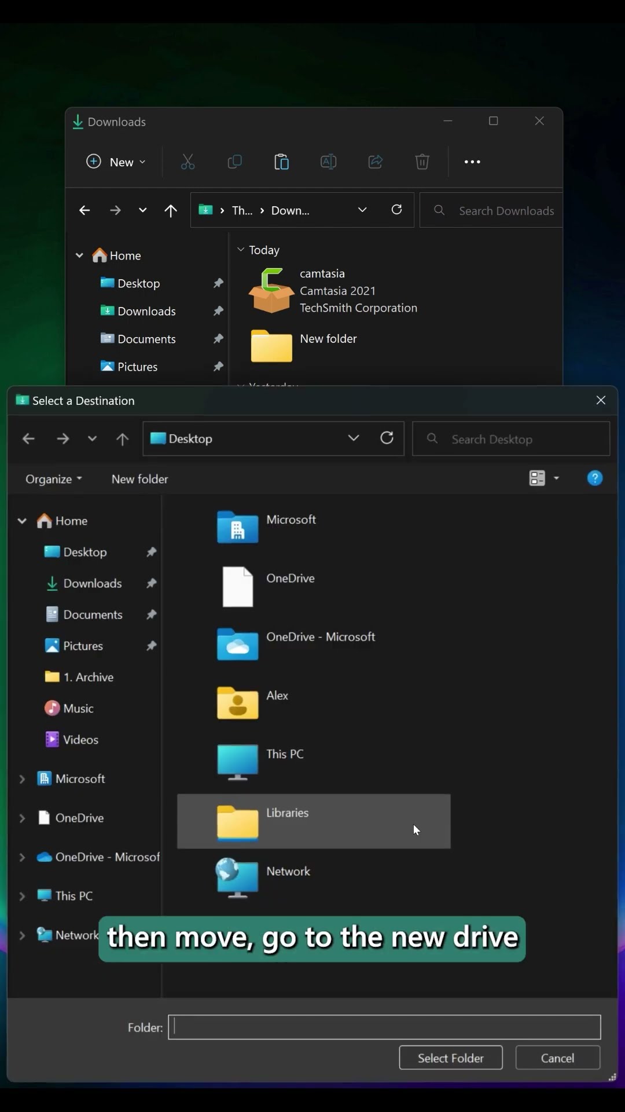The width and height of the screenshot is (625, 1112).
Task: Open the Organize menu
Action: tap(54, 479)
